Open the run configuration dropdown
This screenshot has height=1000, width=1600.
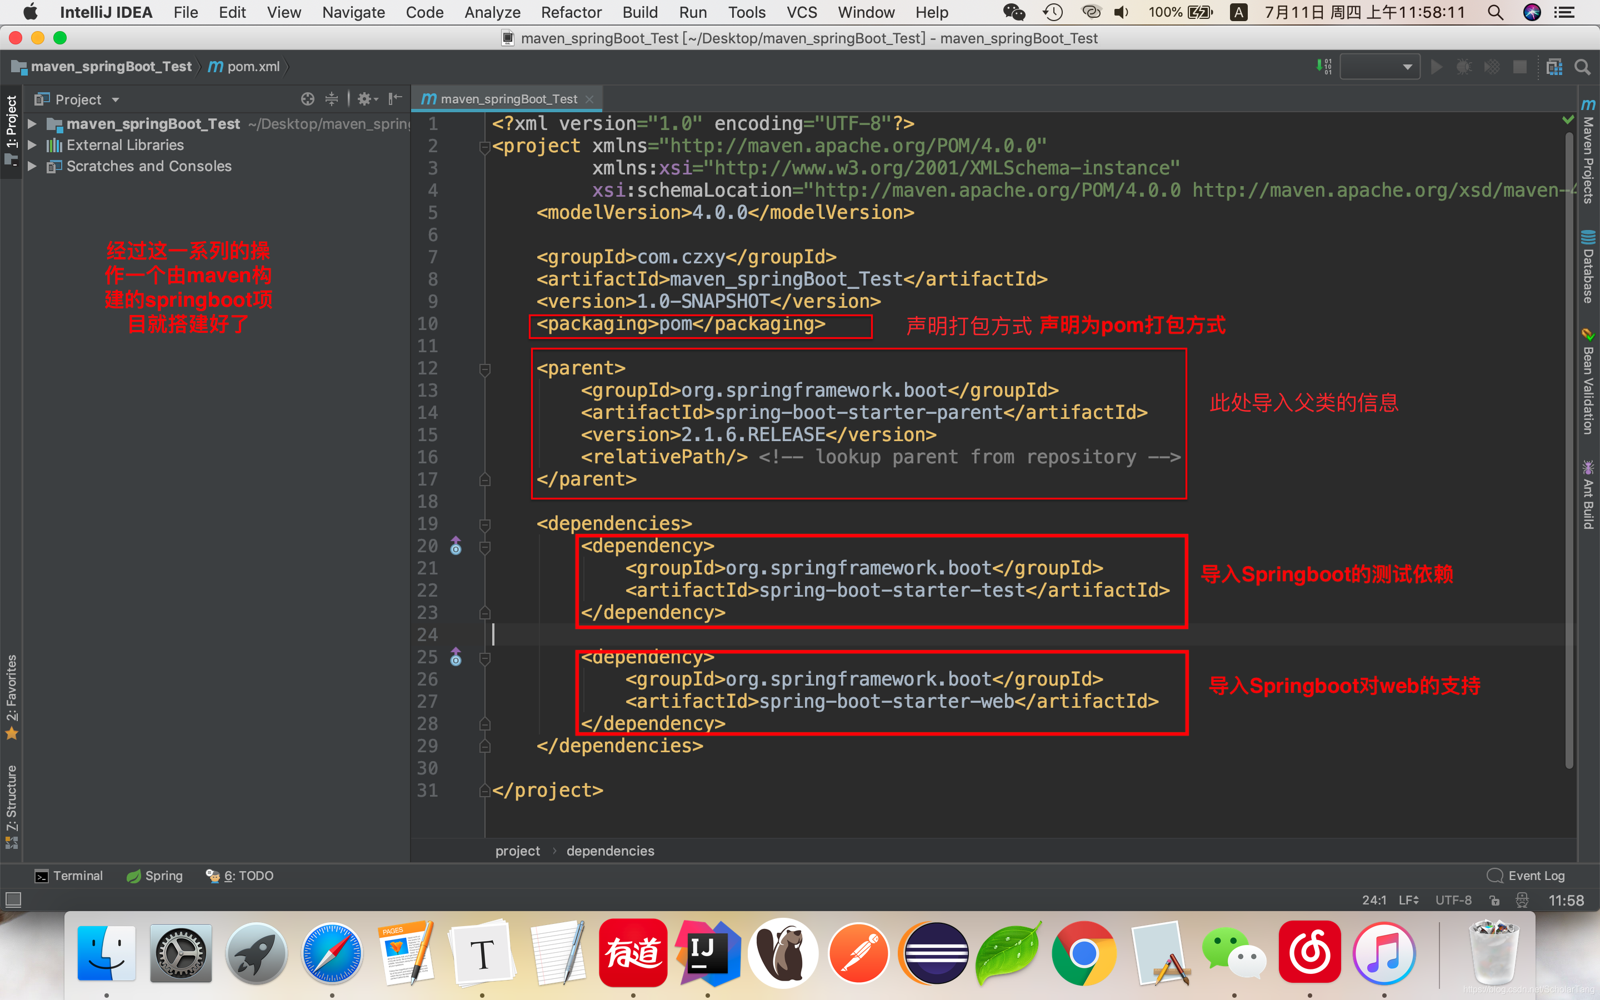(1380, 67)
